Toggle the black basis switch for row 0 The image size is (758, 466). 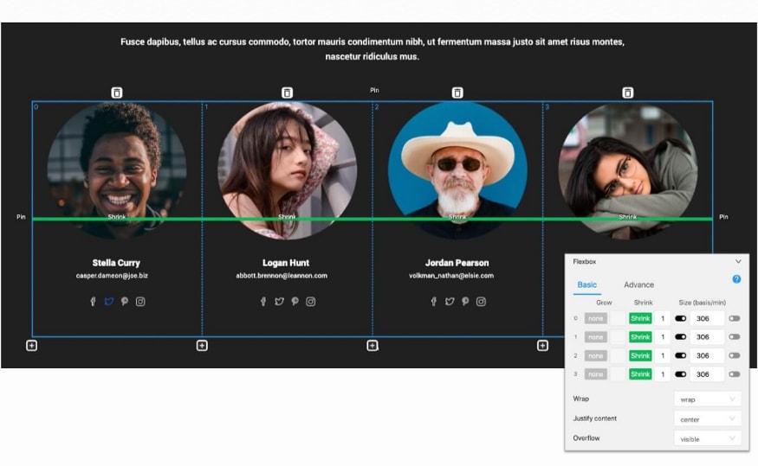pos(681,318)
